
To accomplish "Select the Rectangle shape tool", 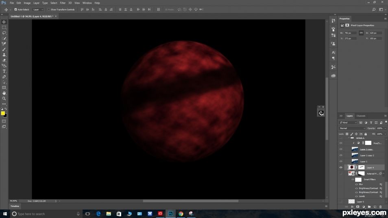I will (x=4, y=88).
